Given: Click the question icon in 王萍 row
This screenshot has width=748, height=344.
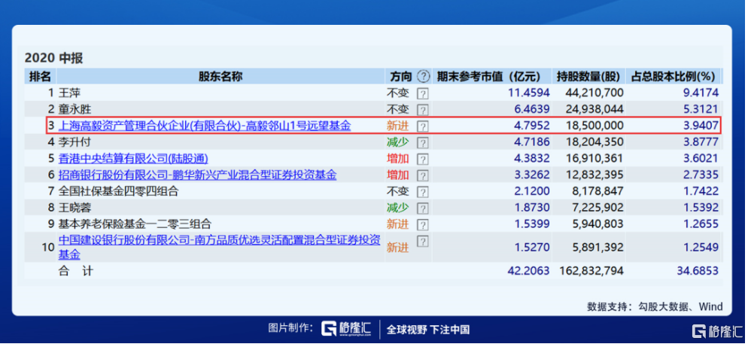Looking at the screenshot, I should click(423, 93).
